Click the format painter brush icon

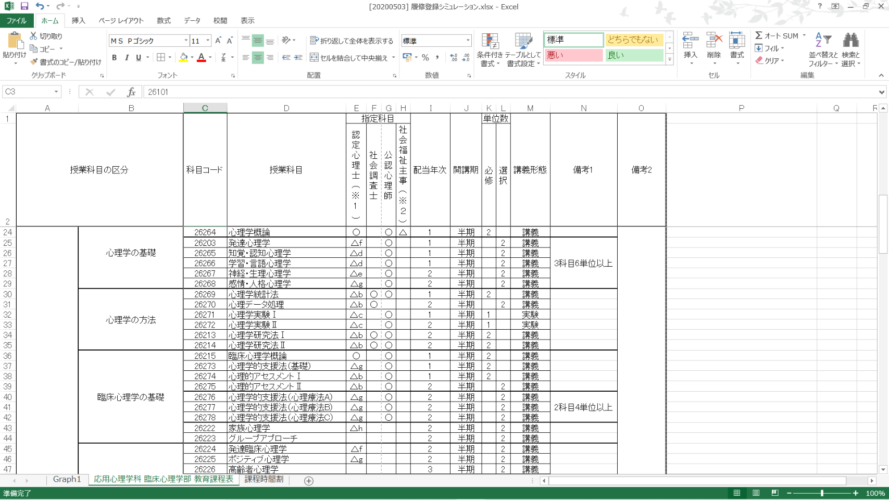tap(34, 62)
